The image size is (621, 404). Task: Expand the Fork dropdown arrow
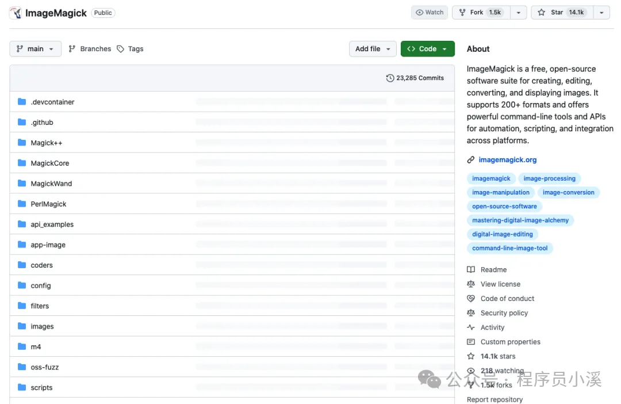pyautogui.click(x=519, y=13)
